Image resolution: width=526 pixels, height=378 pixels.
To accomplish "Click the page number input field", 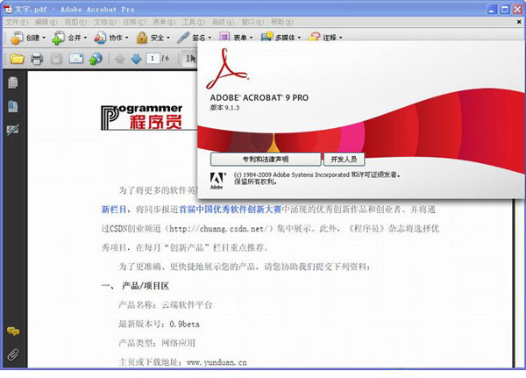I will tap(153, 59).
